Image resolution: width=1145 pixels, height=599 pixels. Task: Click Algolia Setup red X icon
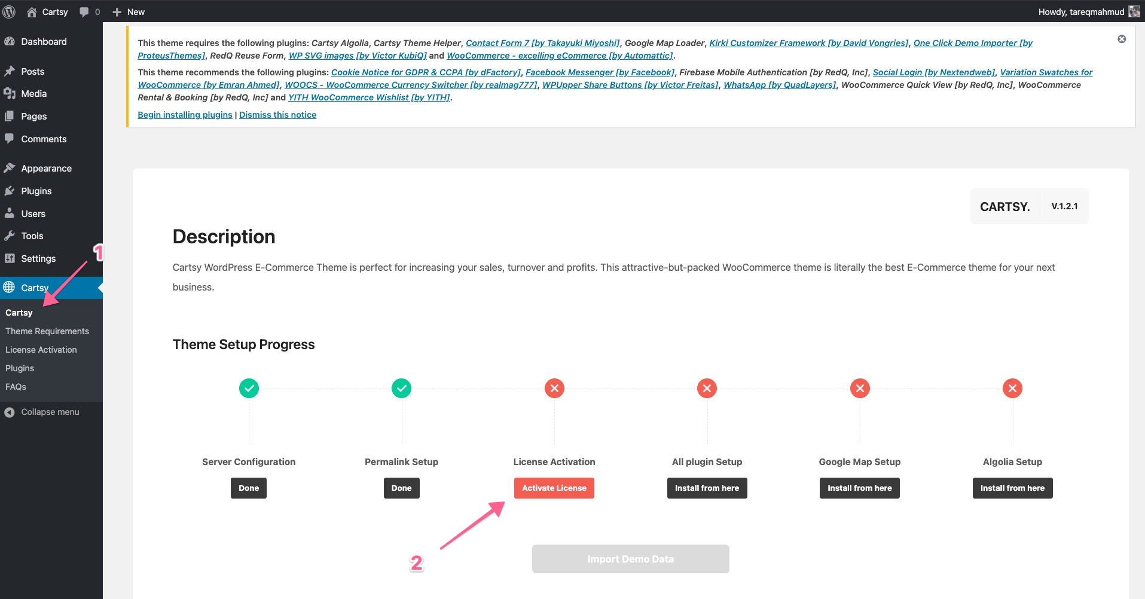(1013, 389)
